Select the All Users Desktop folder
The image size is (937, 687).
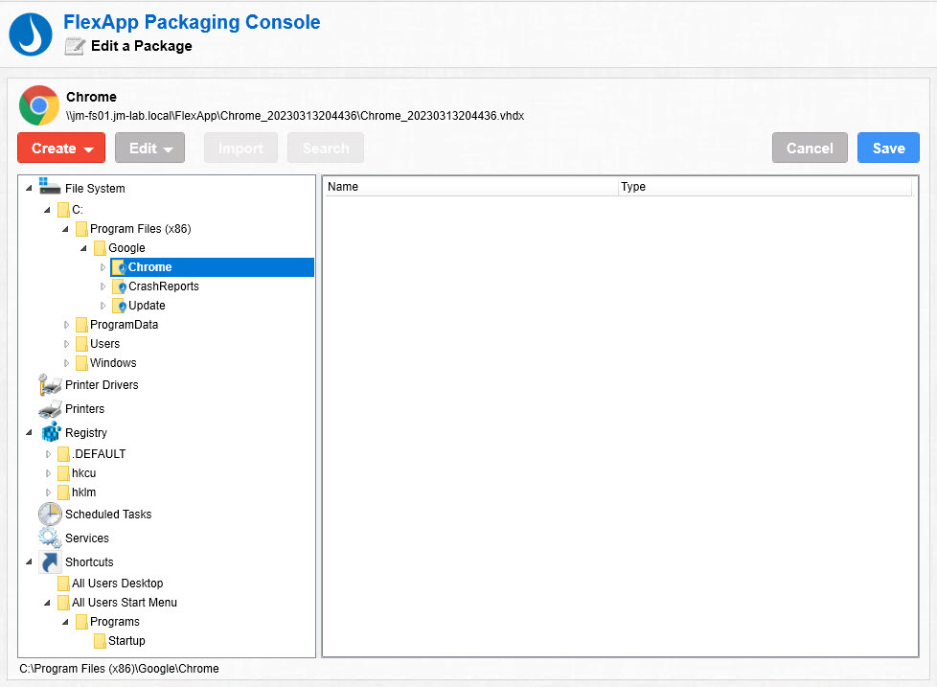coord(117,584)
